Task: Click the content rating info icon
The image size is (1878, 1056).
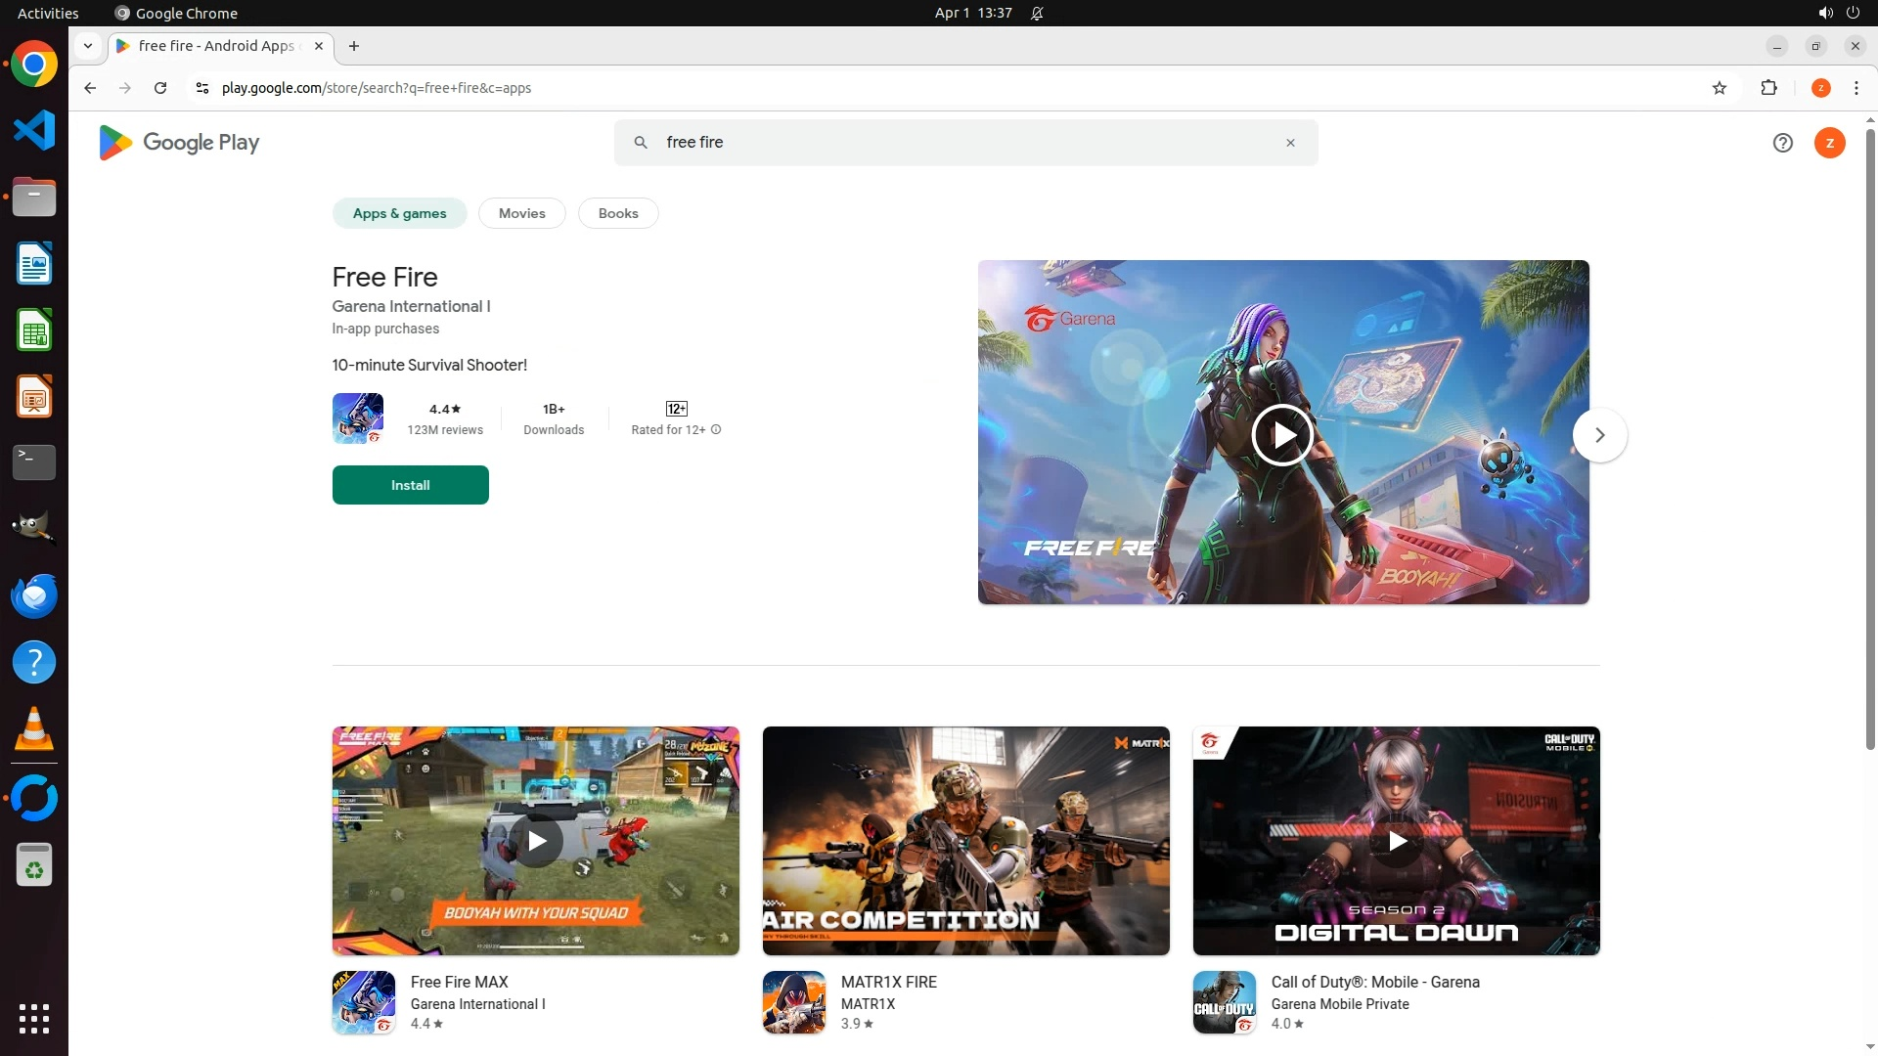Action: coord(716,430)
